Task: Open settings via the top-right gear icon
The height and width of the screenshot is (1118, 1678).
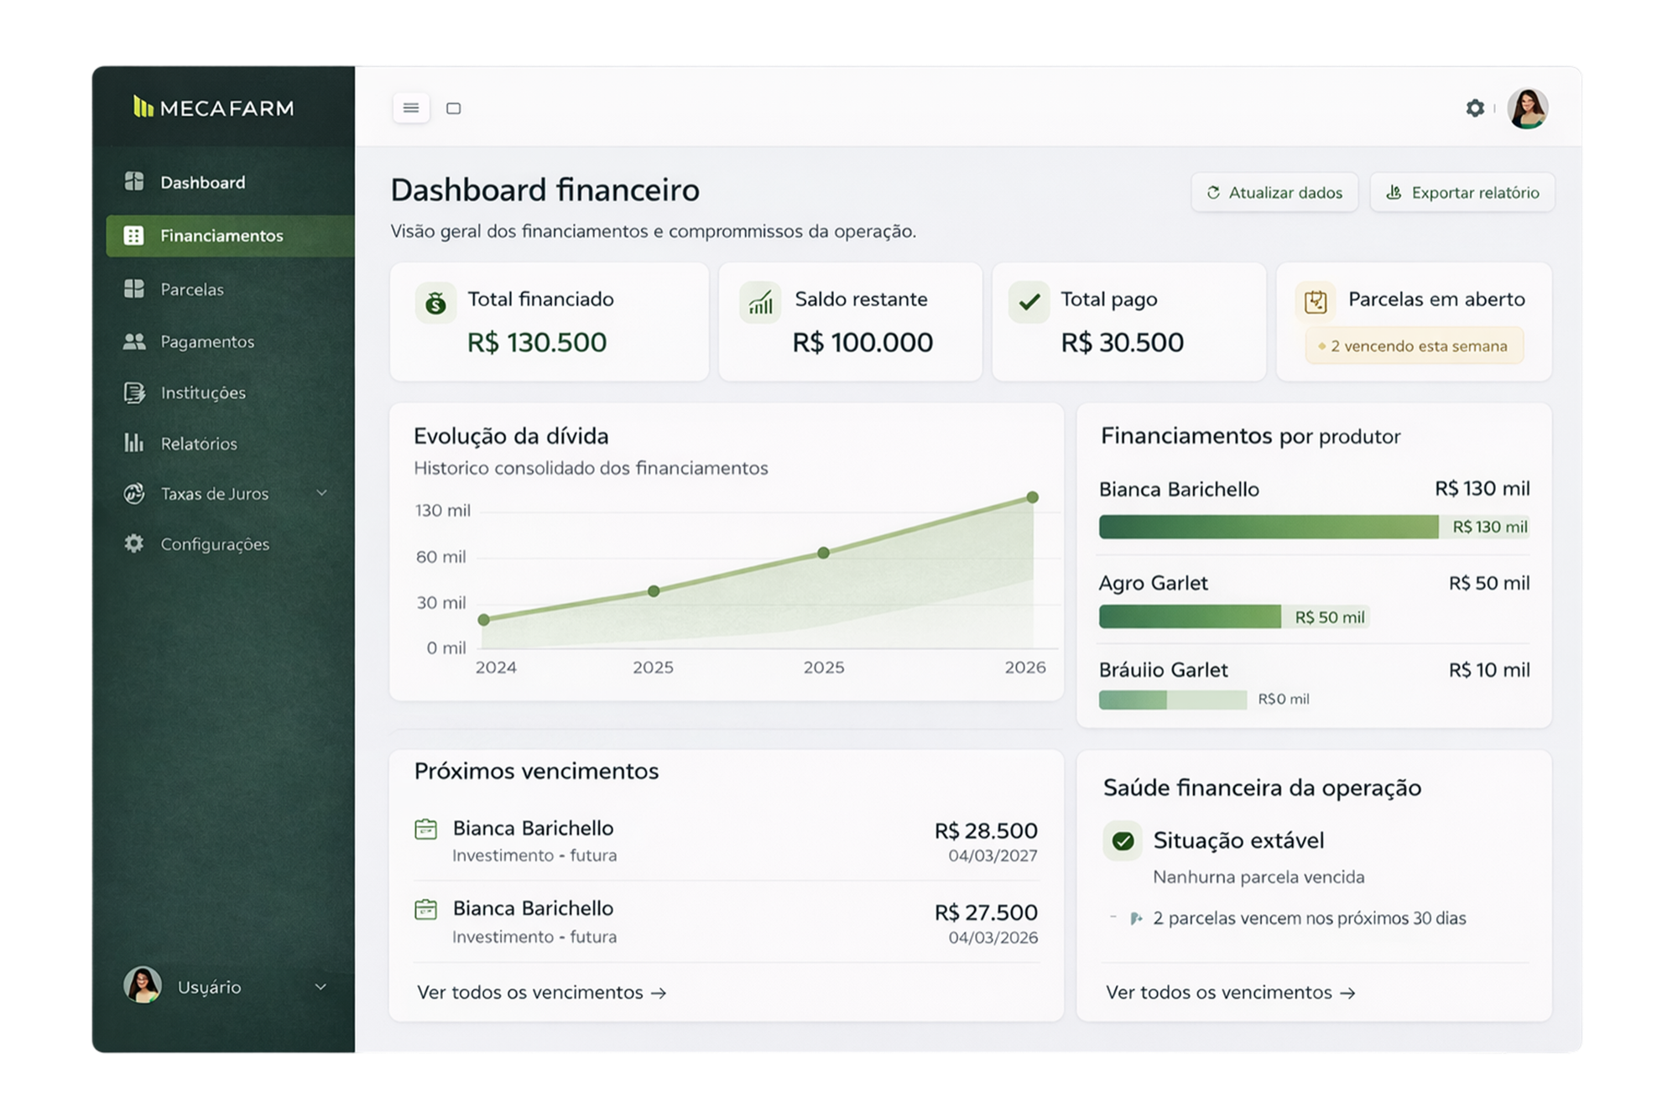Action: [x=1475, y=108]
